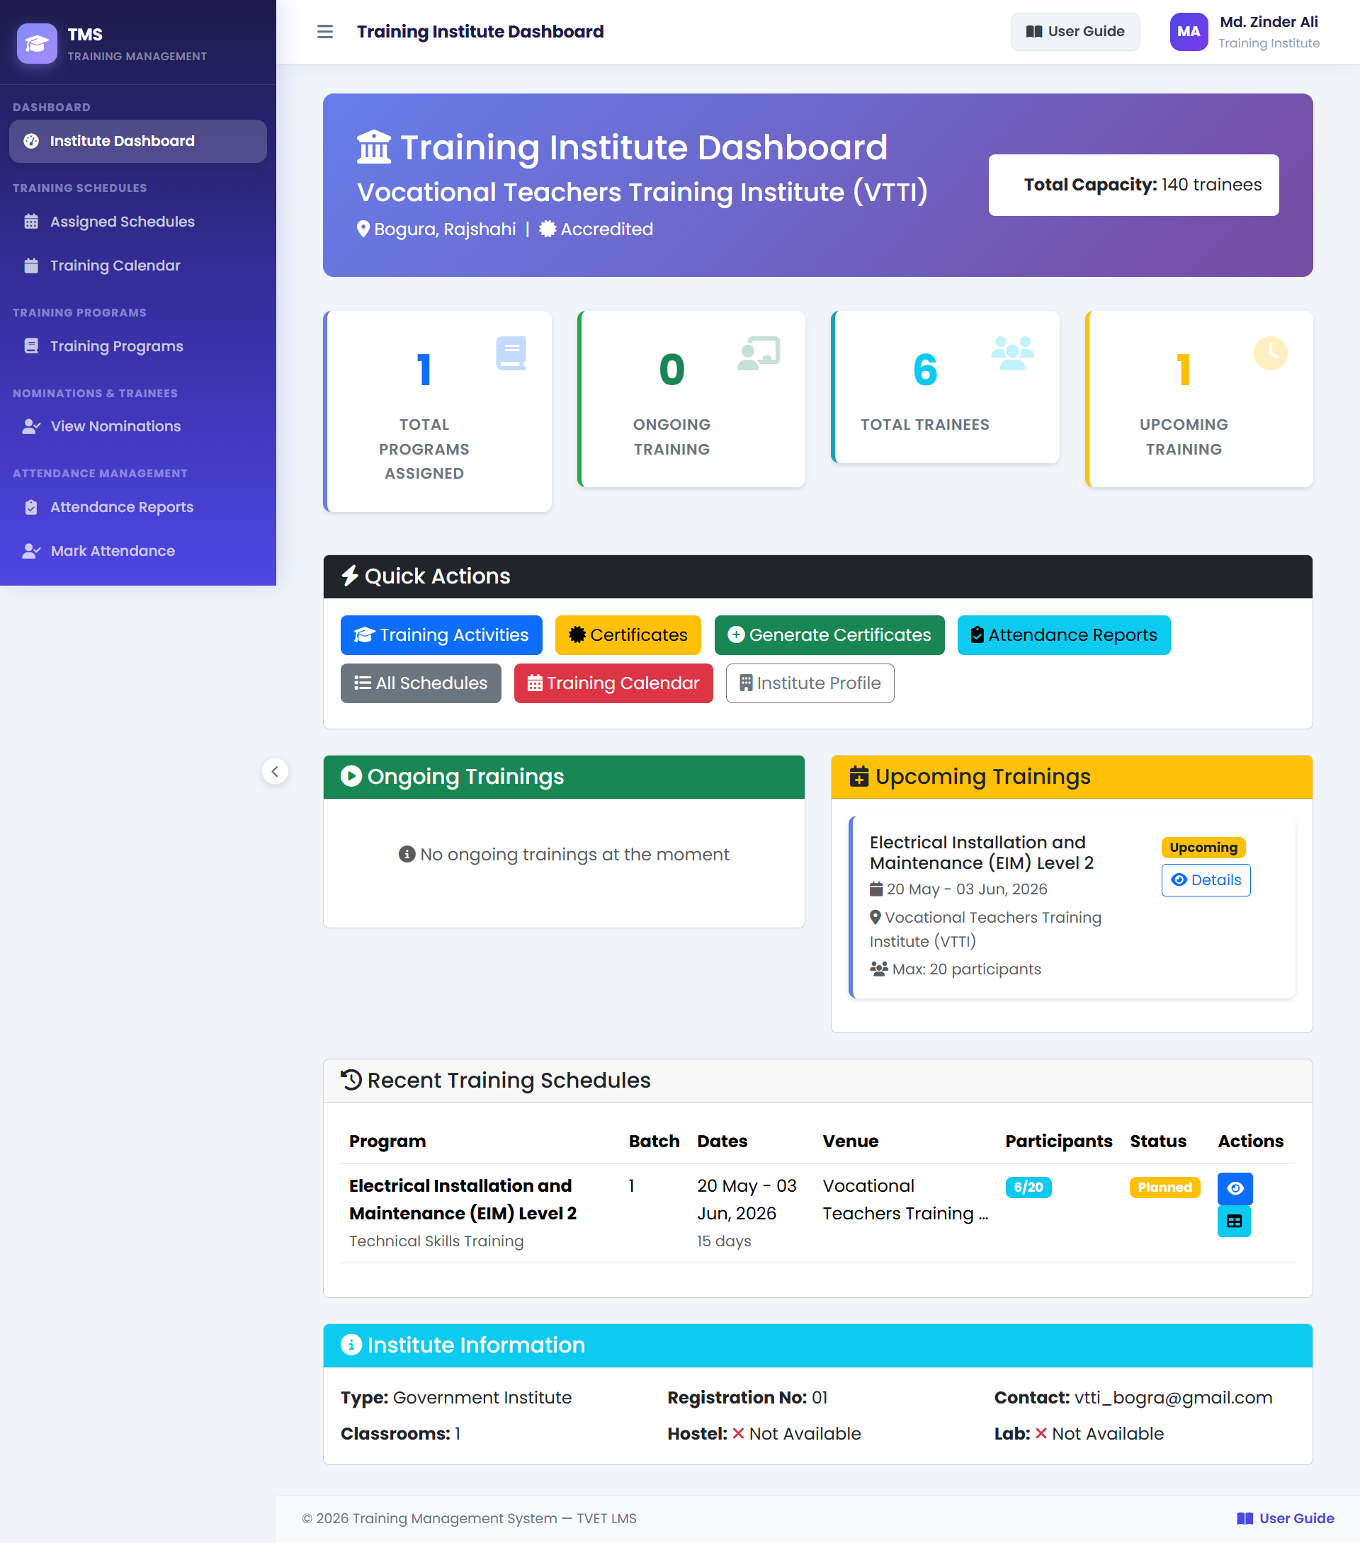Click the Planned status badge
Viewport: 1360px width, 1543px height.
pos(1164,1187)
